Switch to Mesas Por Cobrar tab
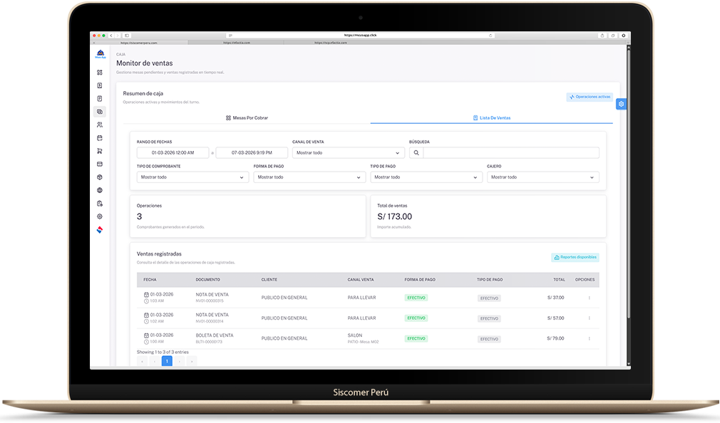720x423 pixels. click(x=247, y=117)
